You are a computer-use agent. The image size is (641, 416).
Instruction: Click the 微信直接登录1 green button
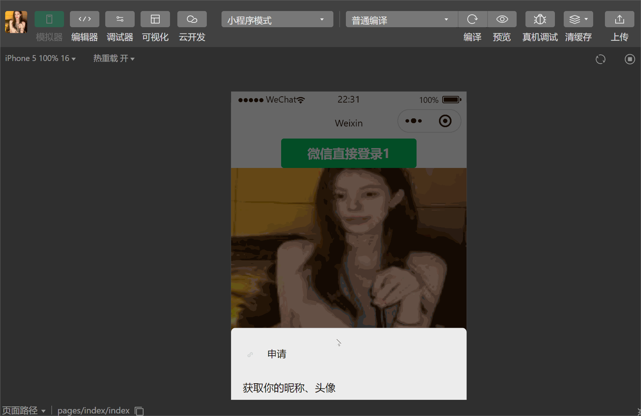[348, 153]
